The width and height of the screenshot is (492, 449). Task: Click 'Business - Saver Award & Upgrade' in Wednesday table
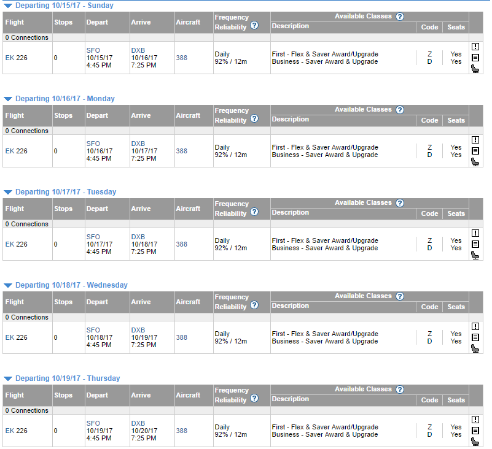[325, 341]
